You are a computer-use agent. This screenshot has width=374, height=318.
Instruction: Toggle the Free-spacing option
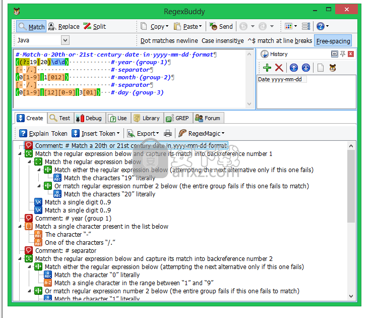[333, 41]
